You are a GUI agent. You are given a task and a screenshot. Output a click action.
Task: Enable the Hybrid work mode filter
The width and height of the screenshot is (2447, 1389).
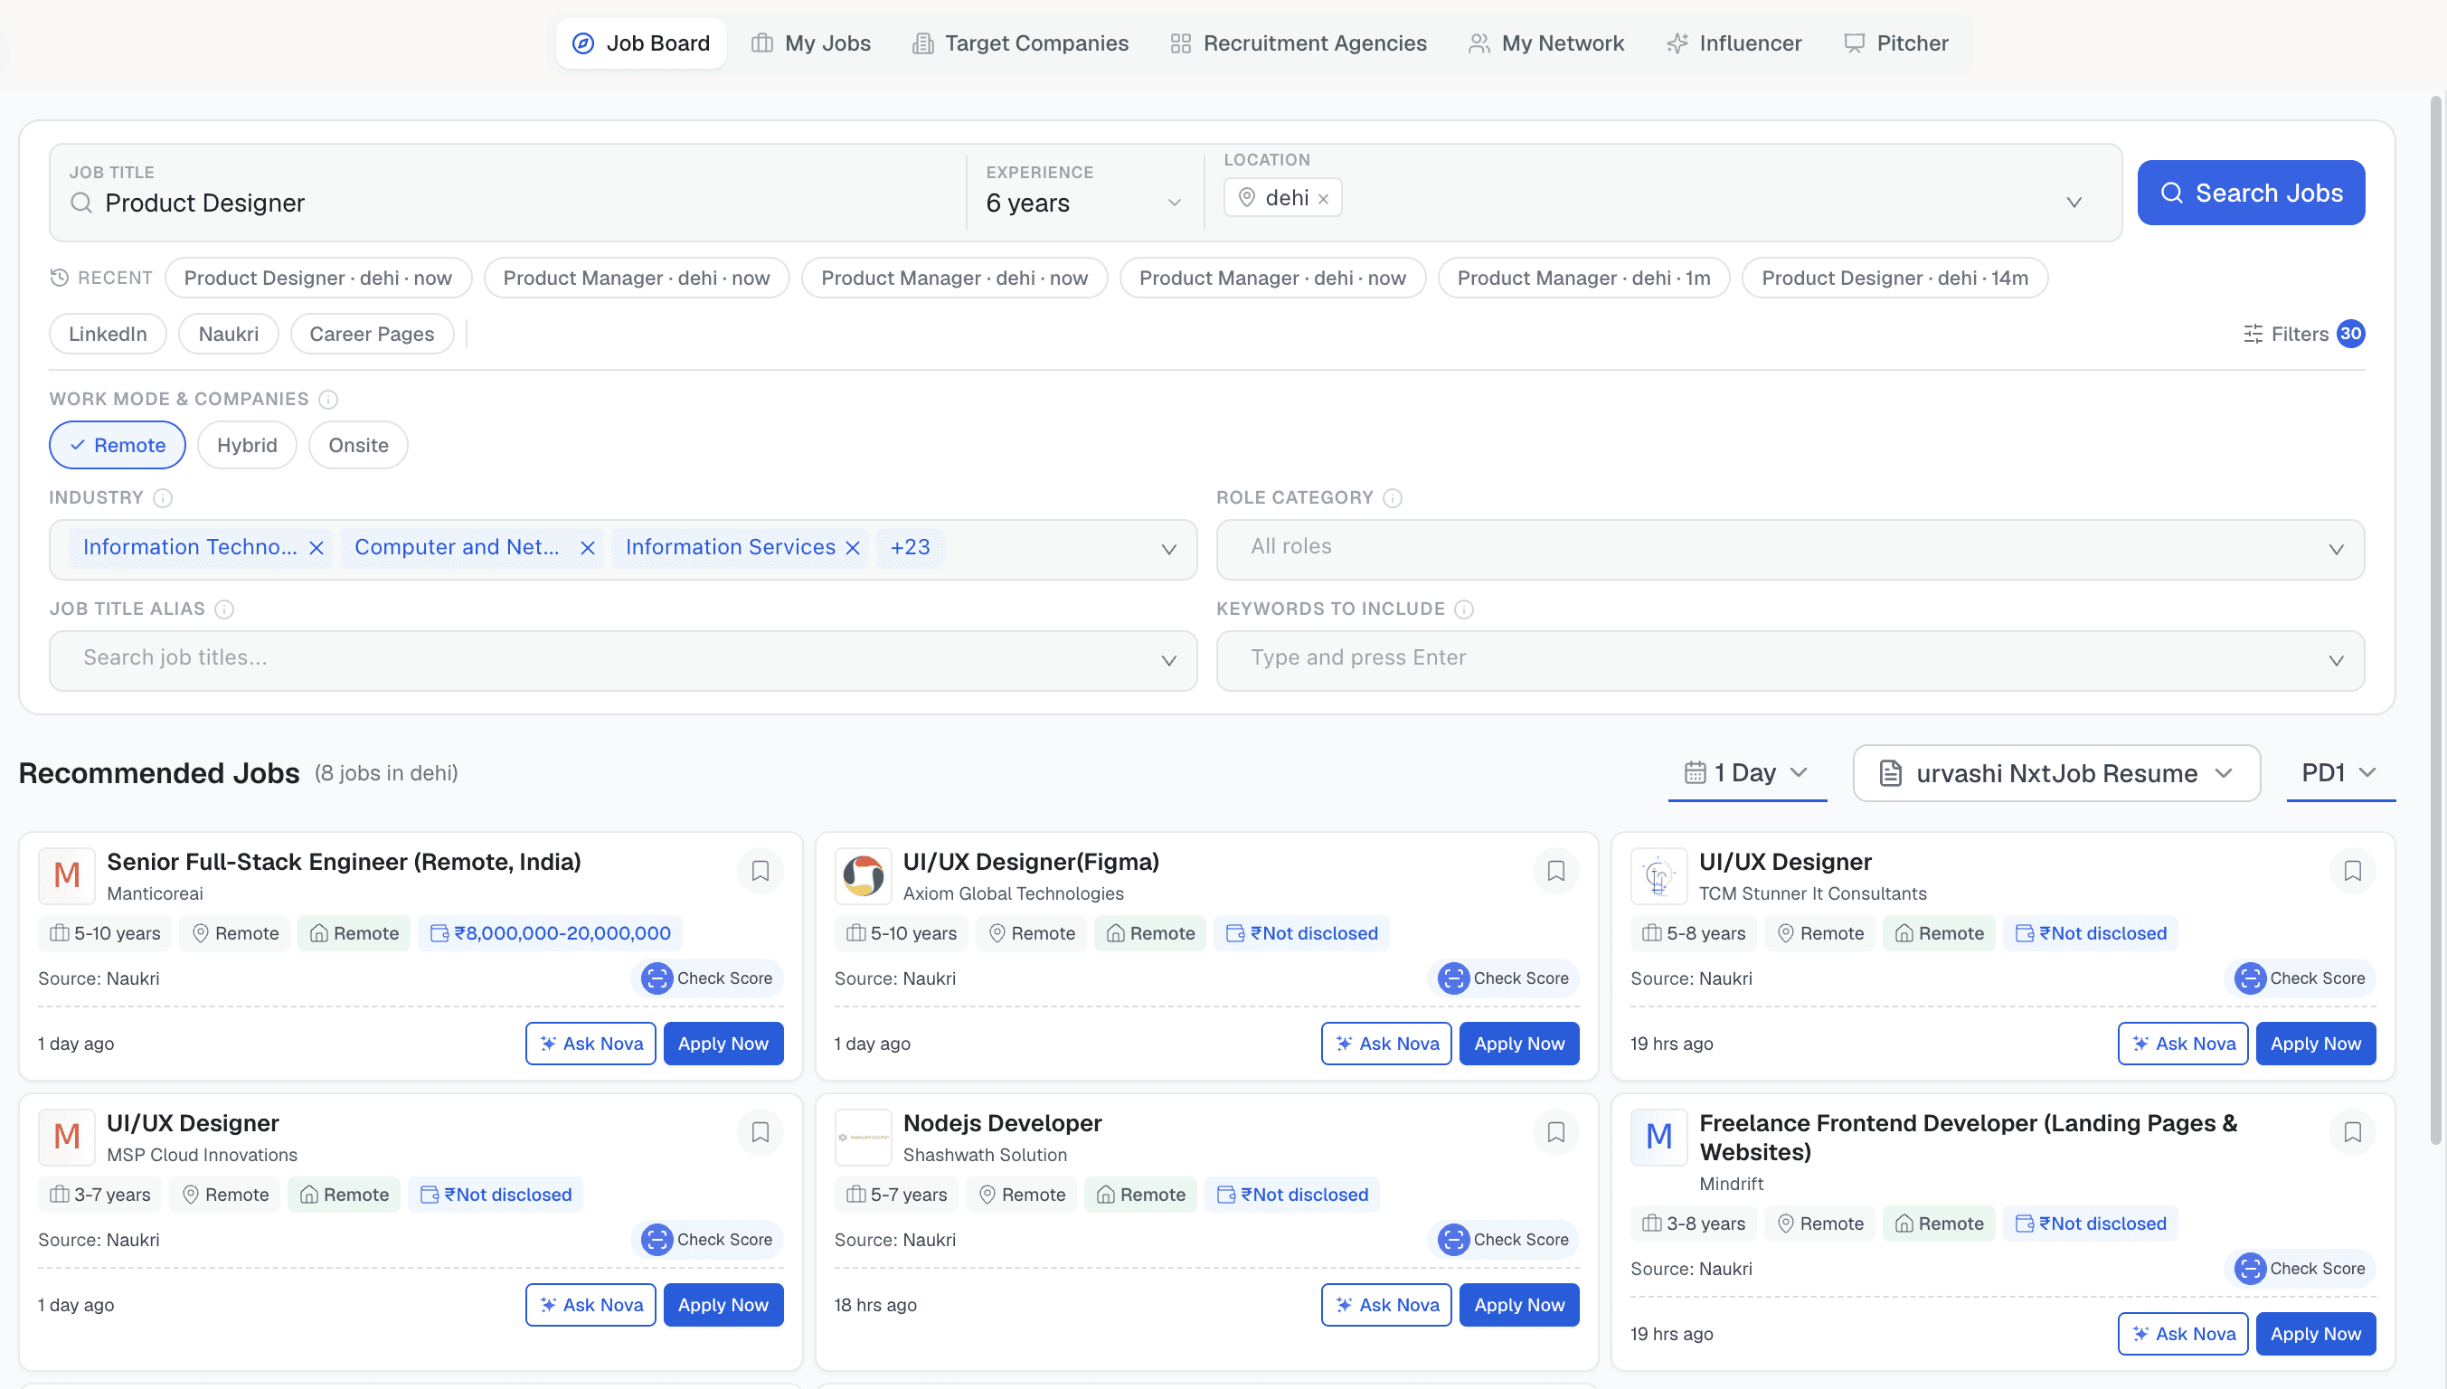(247, 446)
